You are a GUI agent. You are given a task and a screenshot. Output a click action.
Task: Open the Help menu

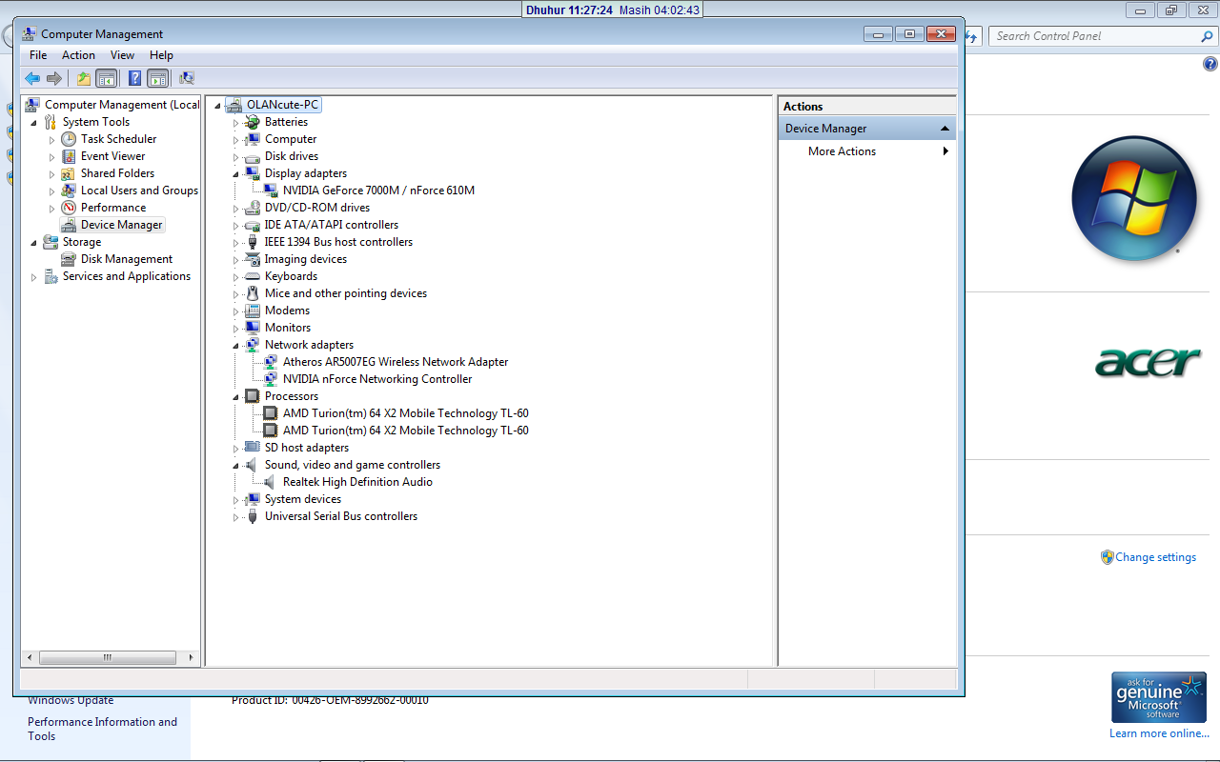[x=161, y=55]
